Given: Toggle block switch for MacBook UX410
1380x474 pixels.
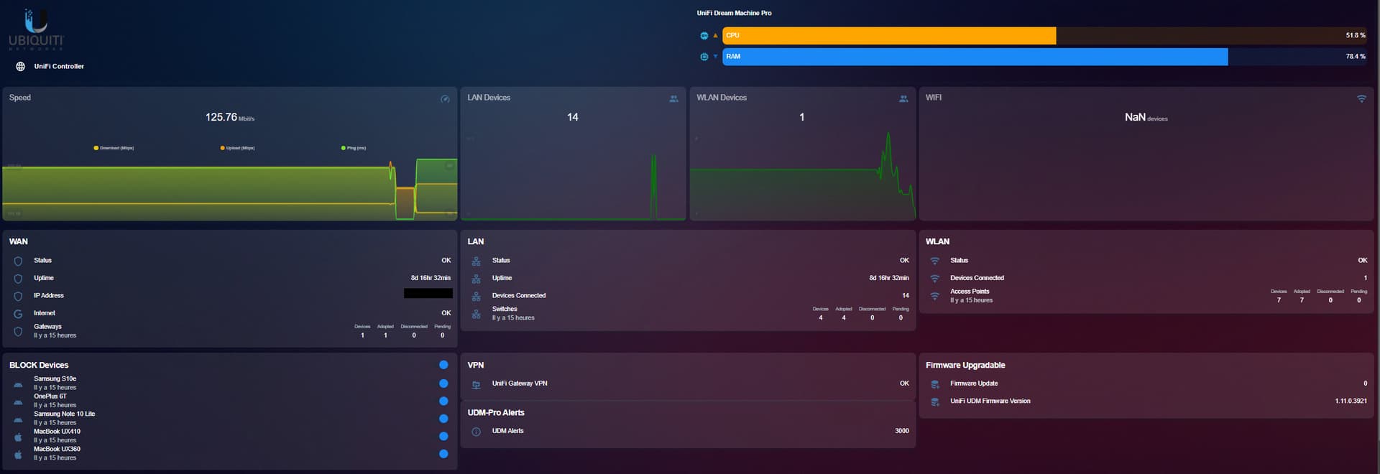Looking at the screenshot, I should pos(443,436).
